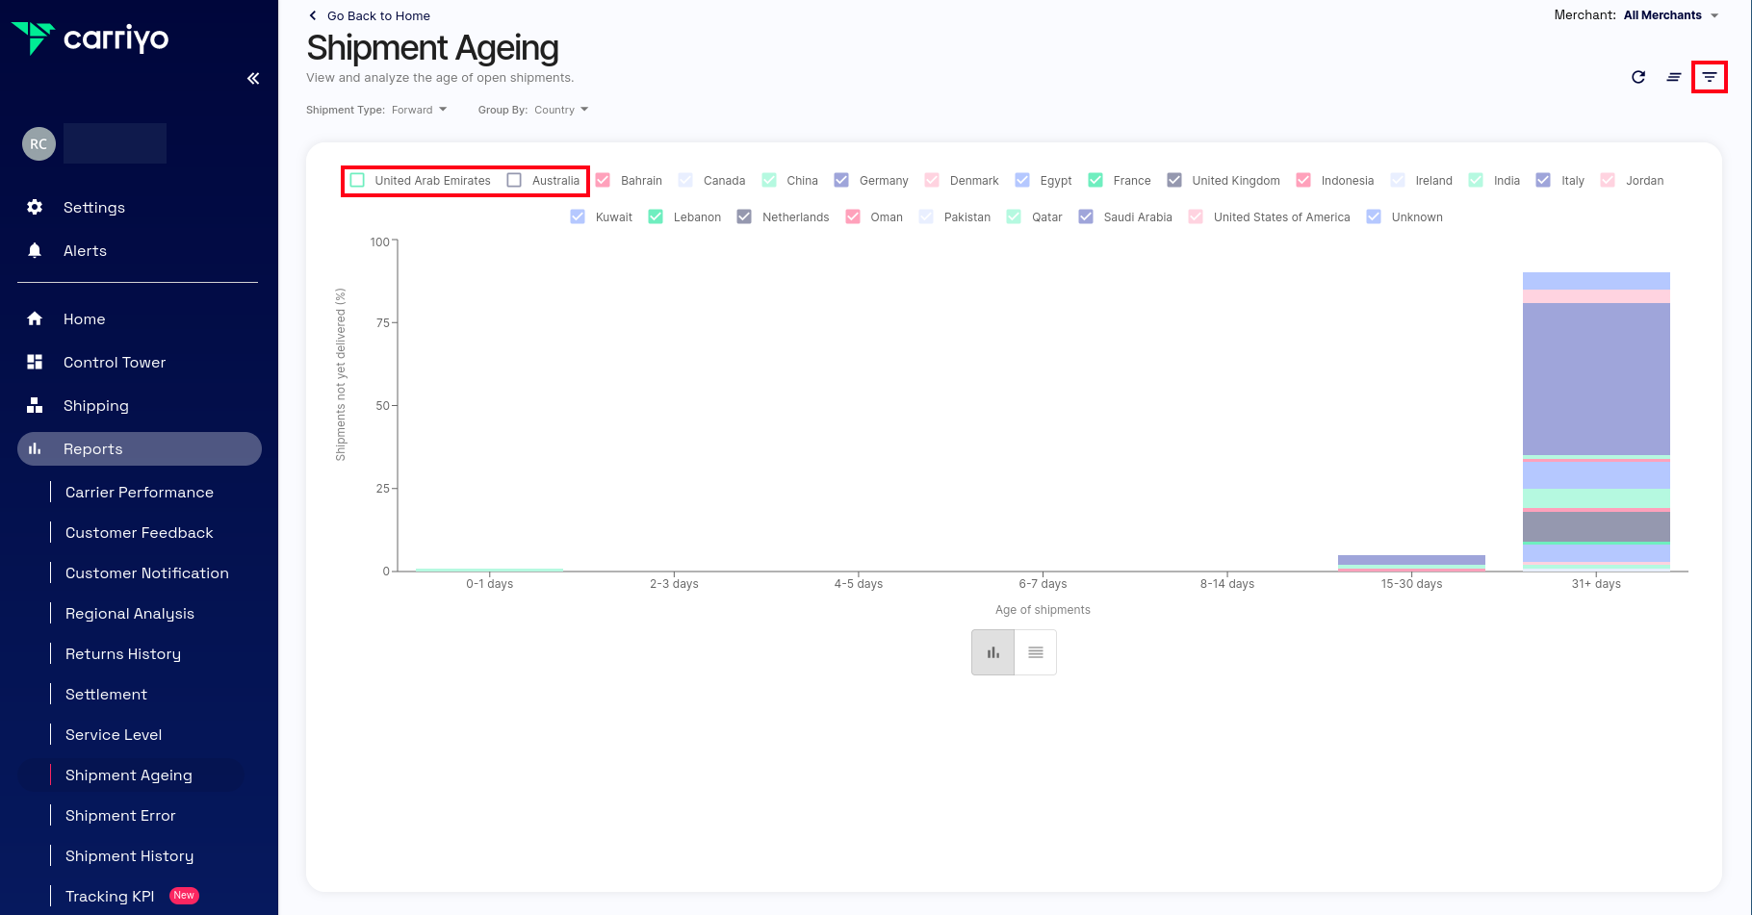Image resolution: width=1752 pixels, height=915 pixels.
Task: Switch to table list view
Action: 1036,652
